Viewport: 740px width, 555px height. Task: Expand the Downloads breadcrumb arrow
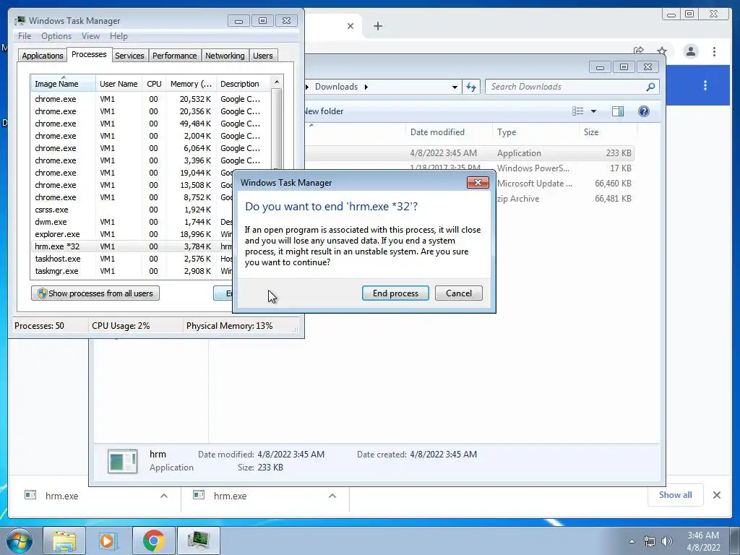click(x=366, y=87)
